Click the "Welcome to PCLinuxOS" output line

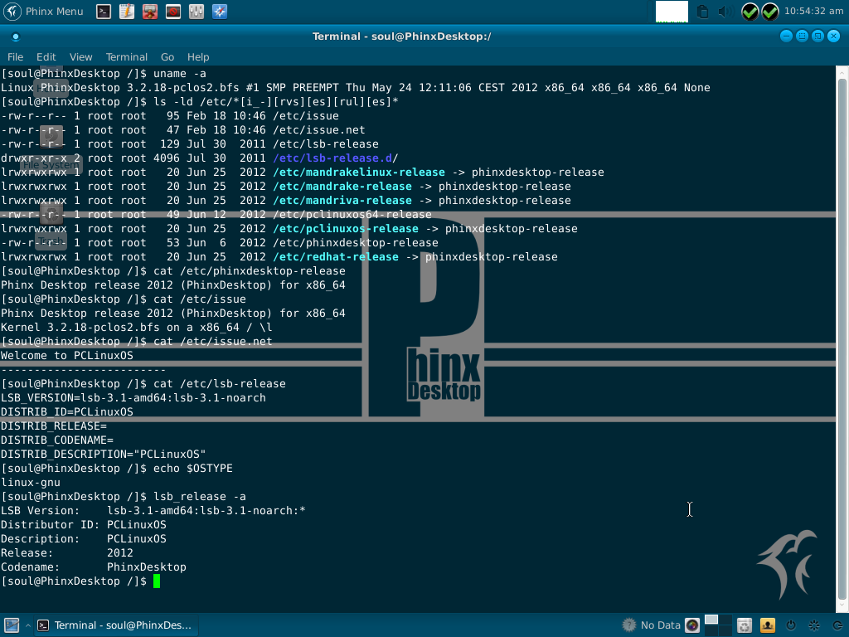pyautogui.click(x=66, y=355)
